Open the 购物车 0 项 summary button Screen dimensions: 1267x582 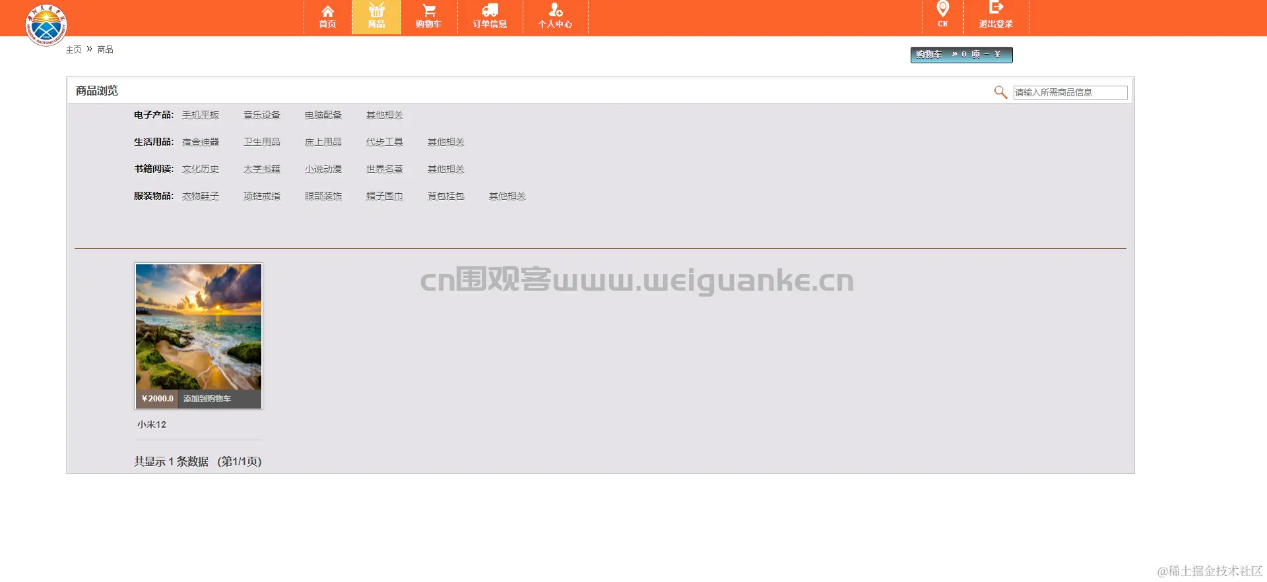961,55
